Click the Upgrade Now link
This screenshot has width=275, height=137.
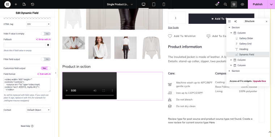259,81
